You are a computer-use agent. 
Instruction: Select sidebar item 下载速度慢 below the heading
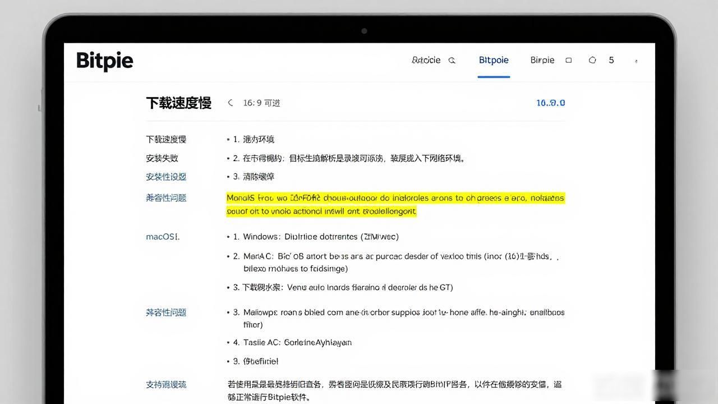coord(166,139)
